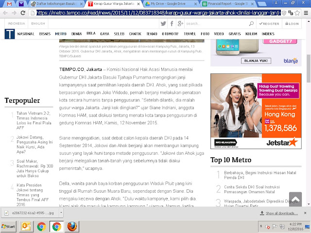Switch to the purple envelope mail tab

(21, 4)
